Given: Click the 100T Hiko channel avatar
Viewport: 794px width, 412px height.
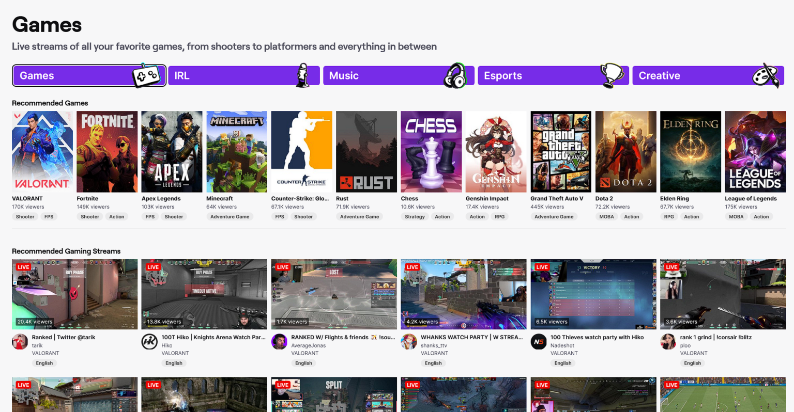Looking at the screenshot, I should 149,342.
